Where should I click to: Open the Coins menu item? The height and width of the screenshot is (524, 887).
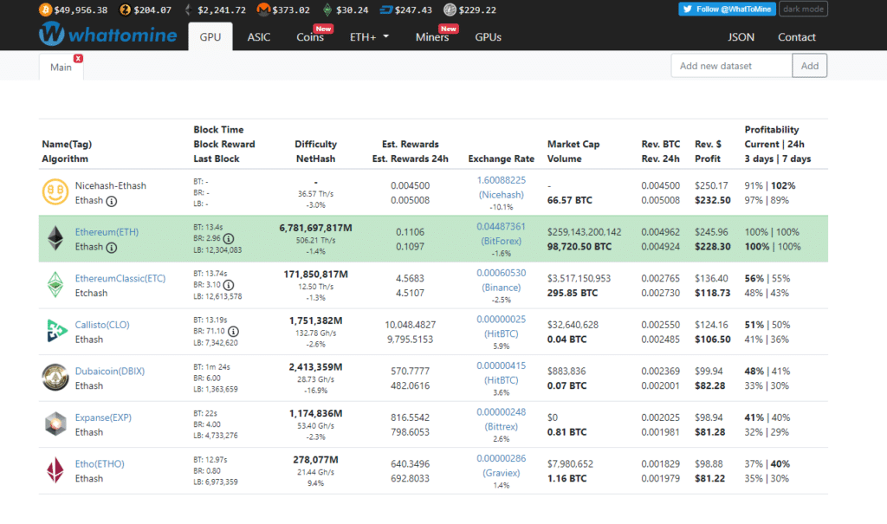[310, 36]
